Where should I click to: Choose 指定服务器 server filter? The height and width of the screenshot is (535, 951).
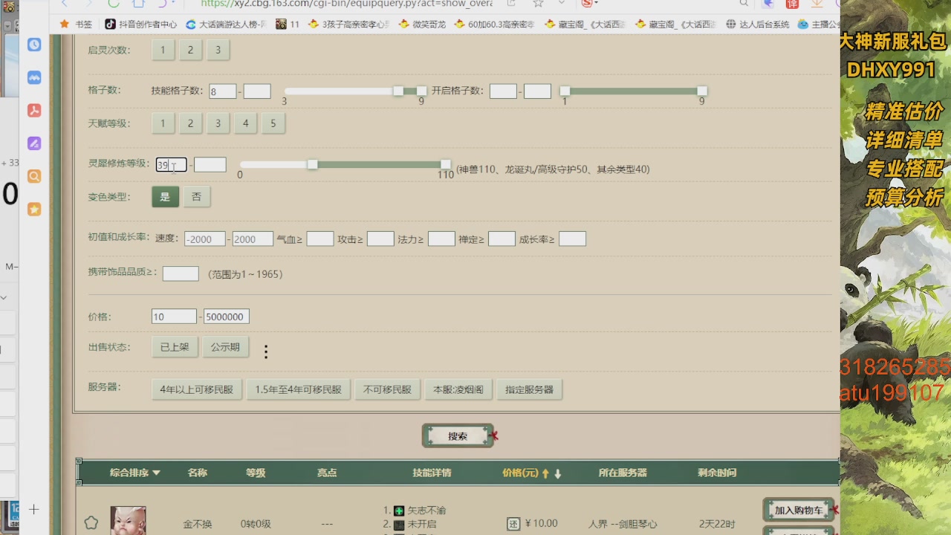click(x=529, y=389)
